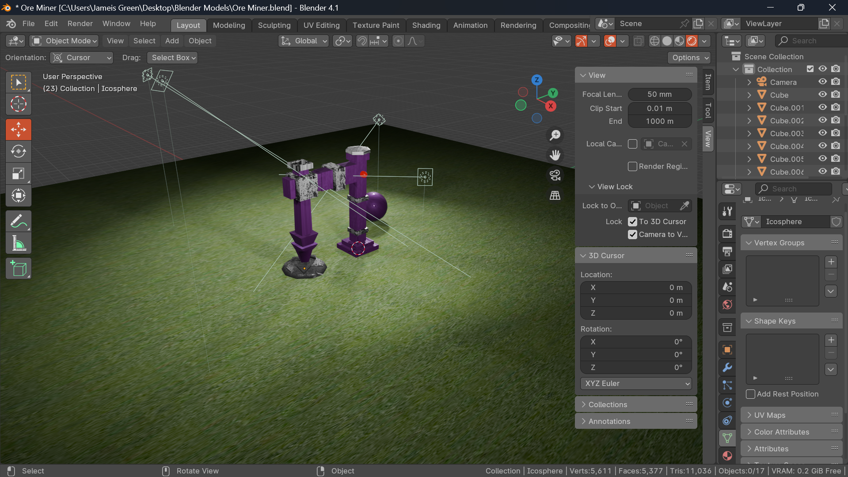Toggle camera view icon
This screenshot has width=848, height=477.
tap(555, 175)
